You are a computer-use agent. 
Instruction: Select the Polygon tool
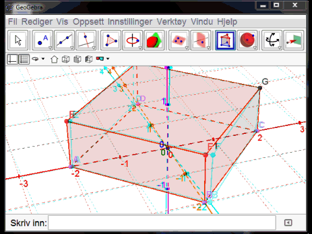(110, 40)
